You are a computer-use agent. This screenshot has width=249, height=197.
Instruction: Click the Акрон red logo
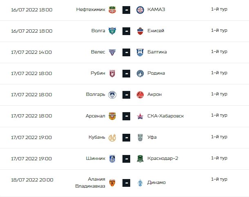click(140, 95)
